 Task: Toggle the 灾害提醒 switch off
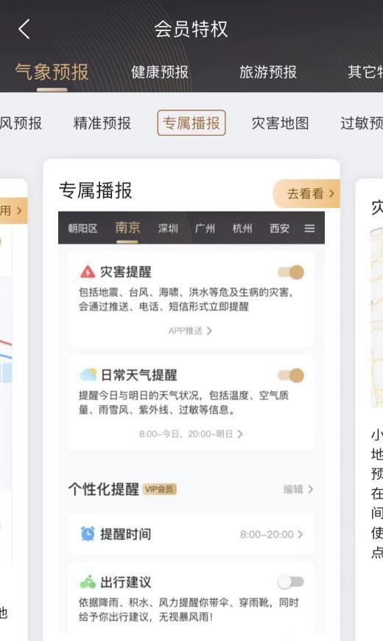[x=291, y=272]
